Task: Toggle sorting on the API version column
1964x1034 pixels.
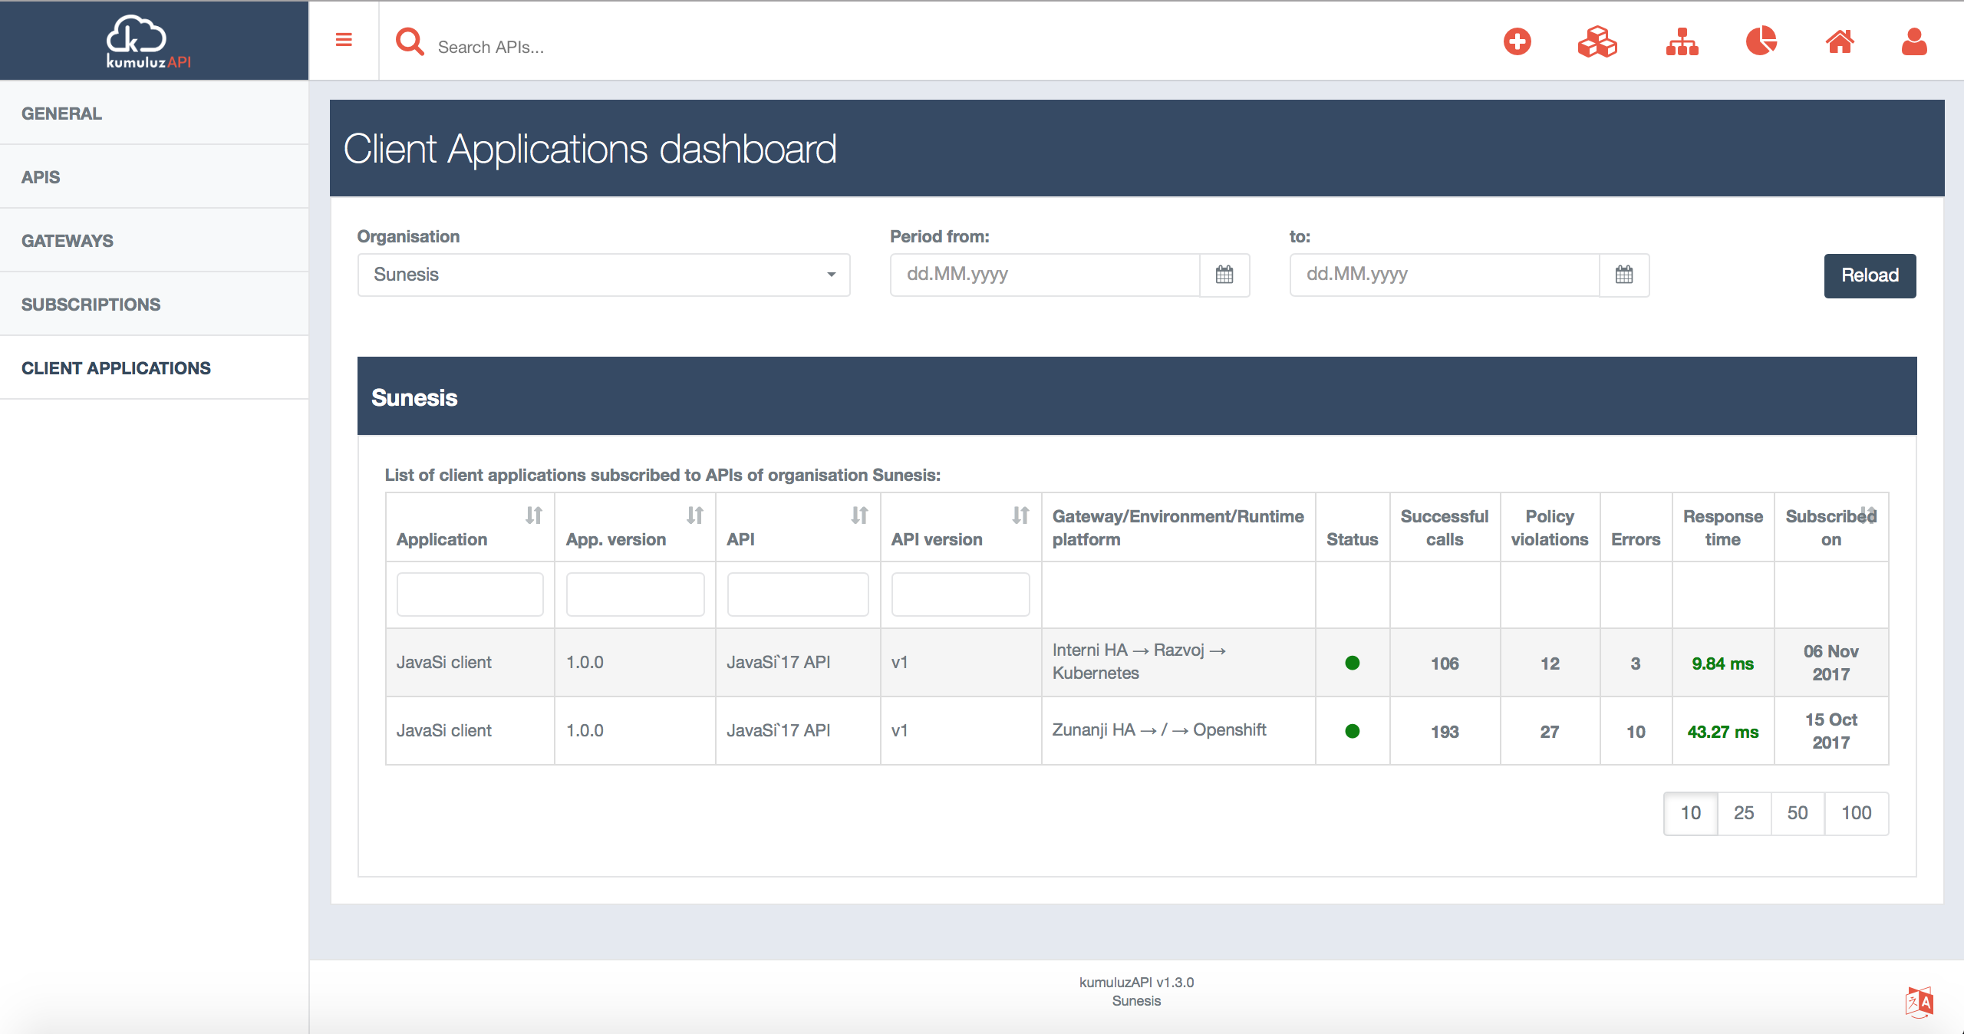Action: [x=1020, y=515]
